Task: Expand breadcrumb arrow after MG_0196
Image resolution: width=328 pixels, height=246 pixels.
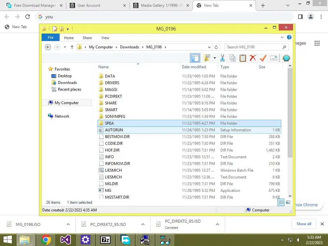Action: pyautogui.click(x=166, y=47)
